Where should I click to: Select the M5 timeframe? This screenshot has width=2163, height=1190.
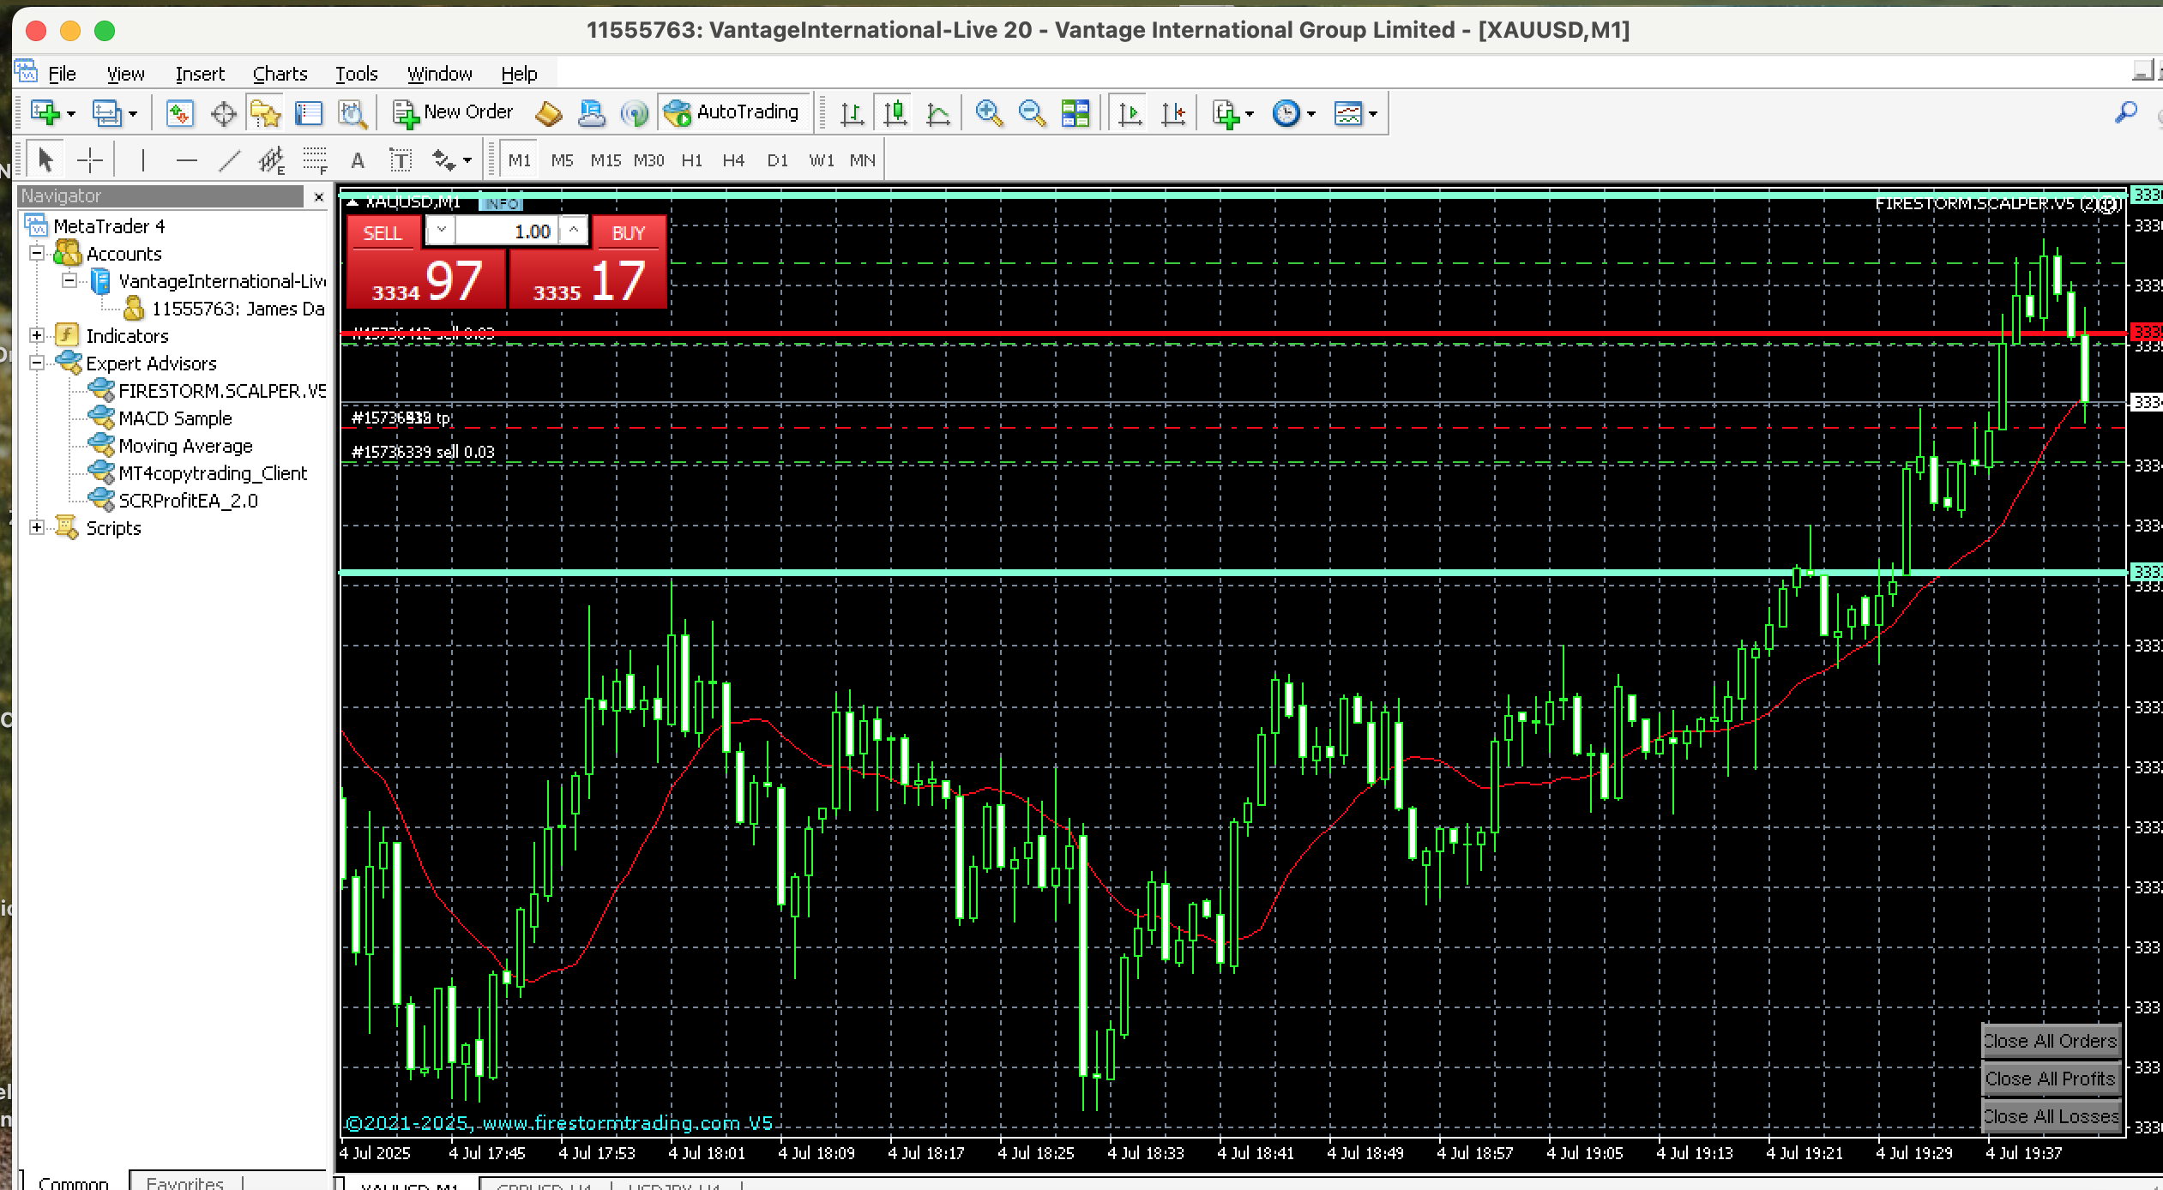click(x=562, y=160)
